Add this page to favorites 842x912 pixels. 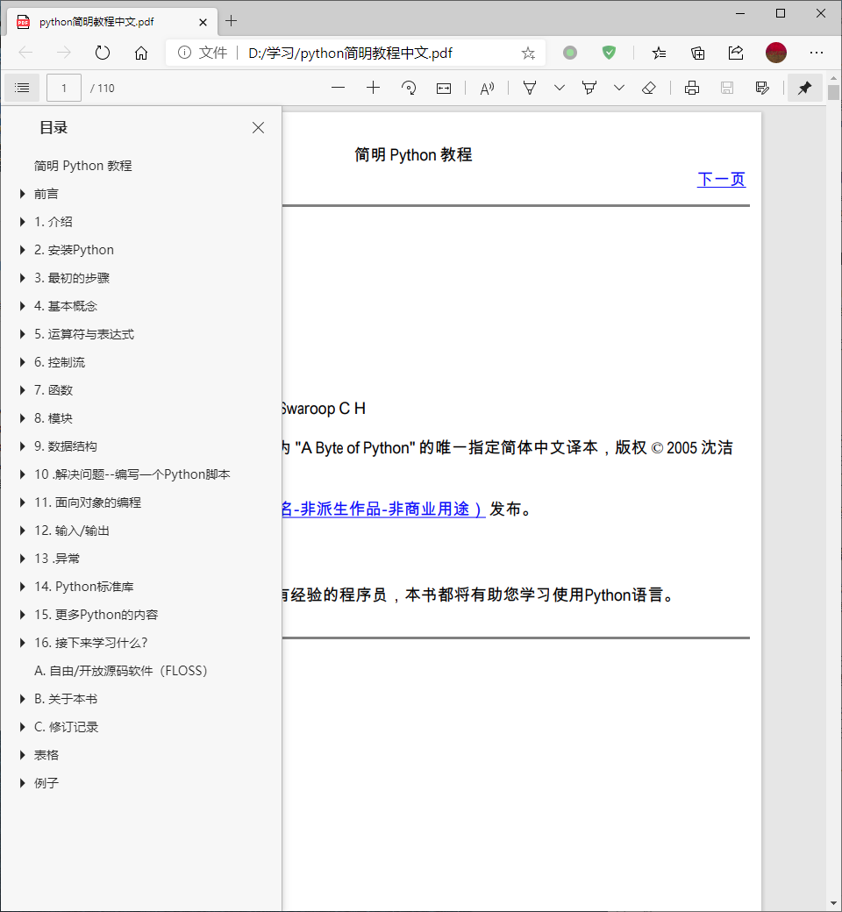[x=528, y=53]
